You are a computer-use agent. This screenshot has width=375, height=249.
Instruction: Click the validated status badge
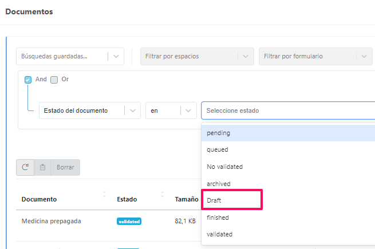[129, 221]
